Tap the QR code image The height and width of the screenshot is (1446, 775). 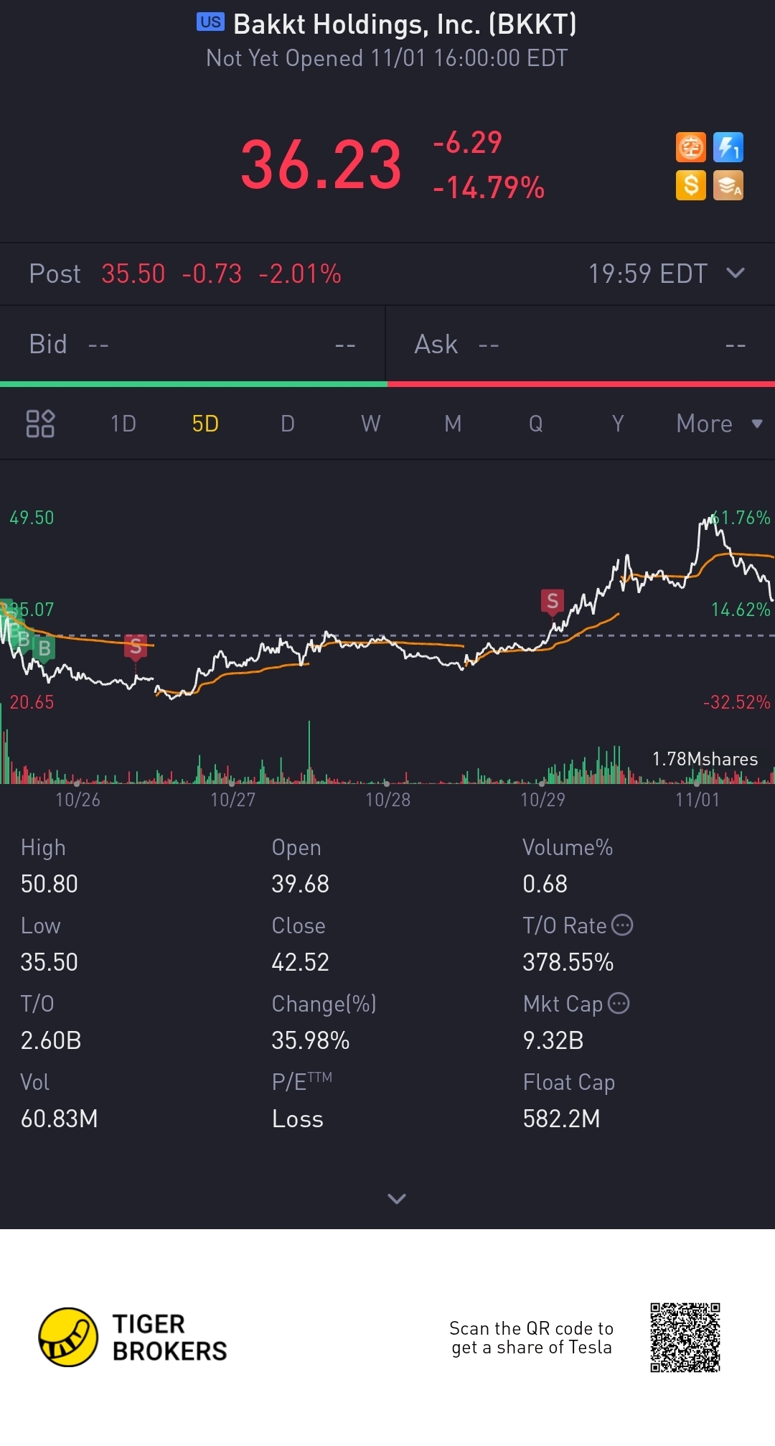tap(685, 1338)
